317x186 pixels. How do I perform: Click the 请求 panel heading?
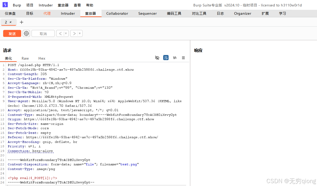pyautogui.click(x=7, y=50)
